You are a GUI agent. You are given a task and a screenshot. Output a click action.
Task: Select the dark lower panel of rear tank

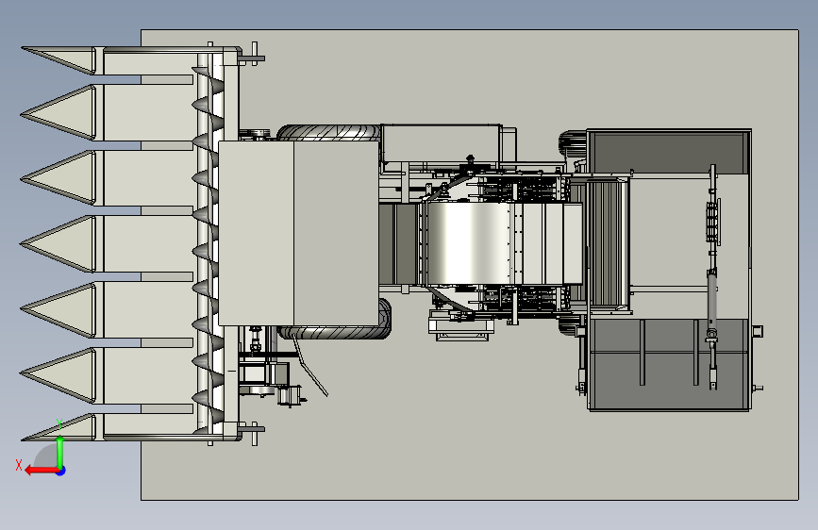point(669,363)
